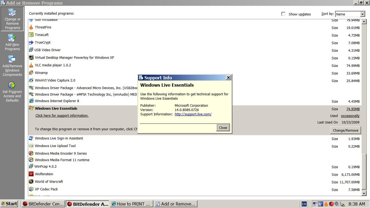Switch to BitDefender A... taskbar item
The height and width of the screenshot is (208, 370).
tap(87, 204)
